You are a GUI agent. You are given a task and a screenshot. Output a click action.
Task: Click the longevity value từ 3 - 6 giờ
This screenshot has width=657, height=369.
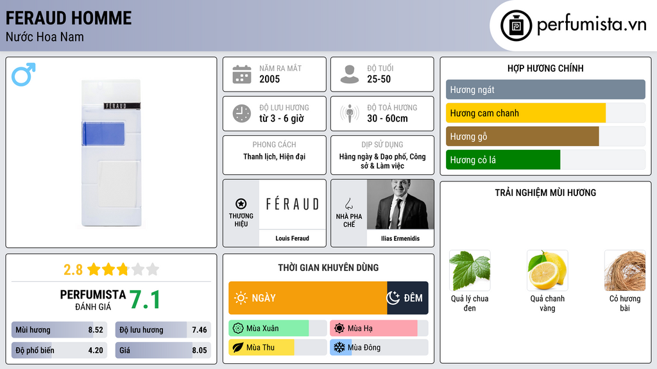[x=282, y=119]
